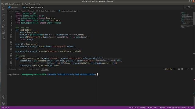Open launch profile dropdown next to new terminal
Image resolution: width=195 pixels, height=109 pixels.
[176, 69]
